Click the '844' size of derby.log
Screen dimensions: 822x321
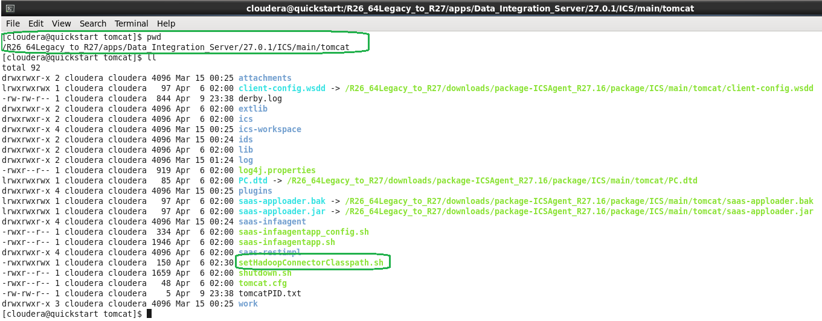(x=164, y=98)
